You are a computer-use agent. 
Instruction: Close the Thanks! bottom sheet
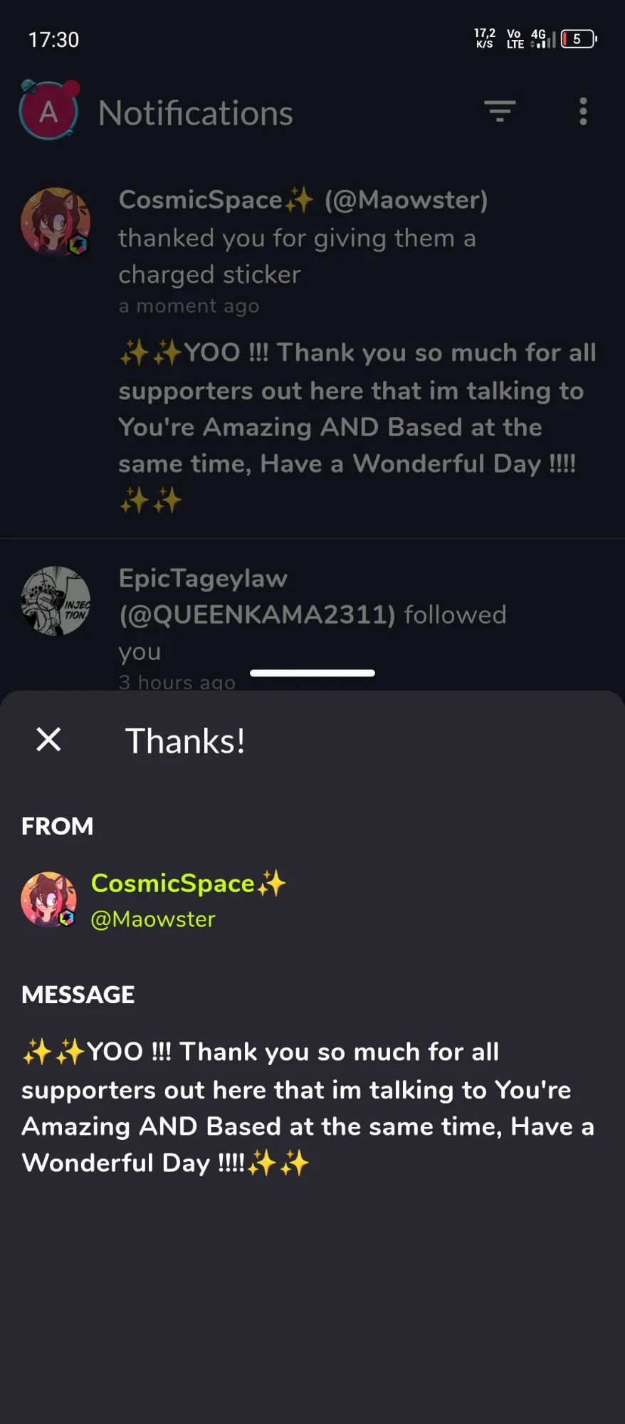48,739
